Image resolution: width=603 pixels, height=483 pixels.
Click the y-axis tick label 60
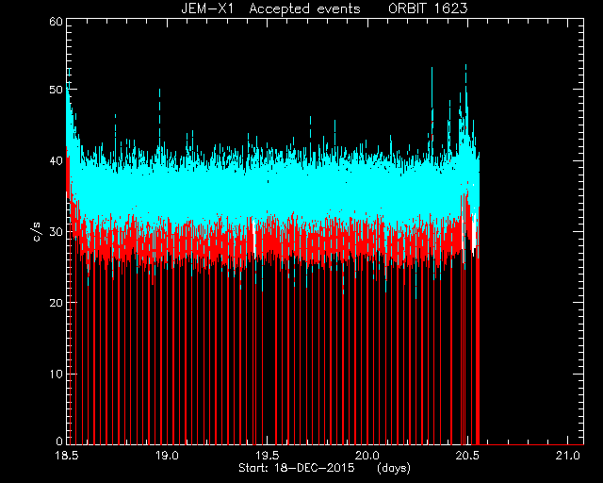(56, 21)
